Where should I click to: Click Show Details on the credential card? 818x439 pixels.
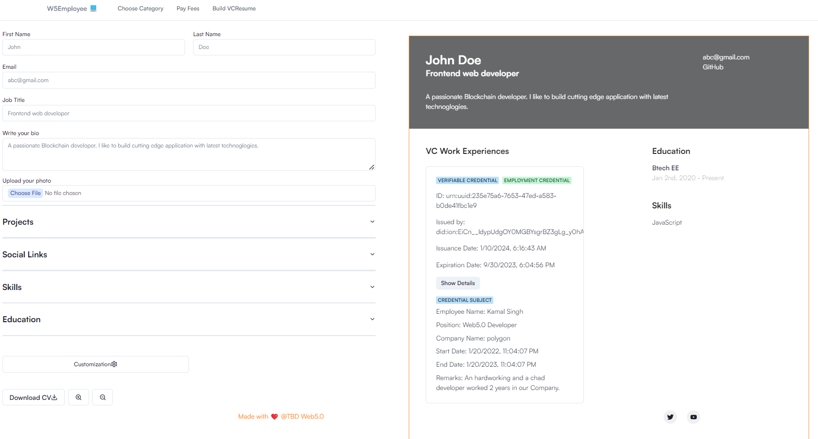click(x=458, y=283)
